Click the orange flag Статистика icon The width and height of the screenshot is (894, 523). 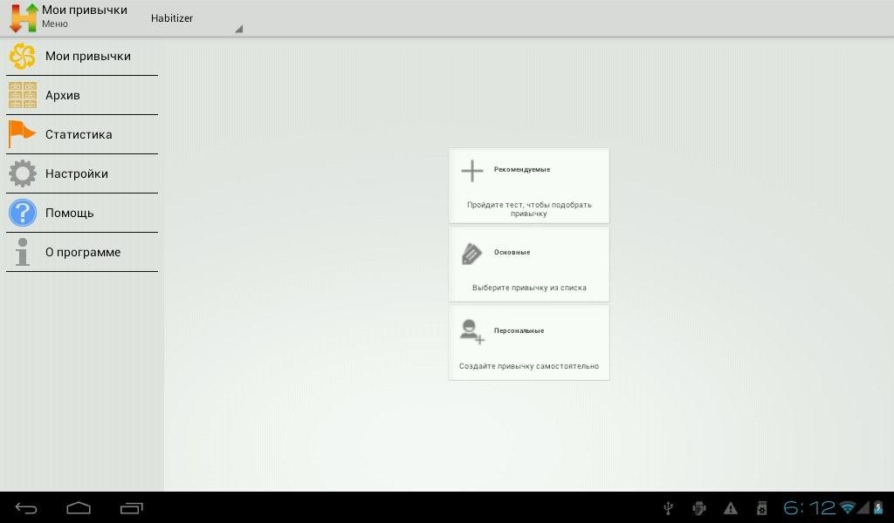click(x=23, y=134)
